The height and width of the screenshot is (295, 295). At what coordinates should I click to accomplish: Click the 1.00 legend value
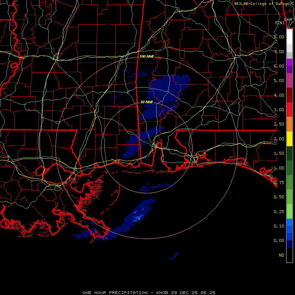pos(279,168)
